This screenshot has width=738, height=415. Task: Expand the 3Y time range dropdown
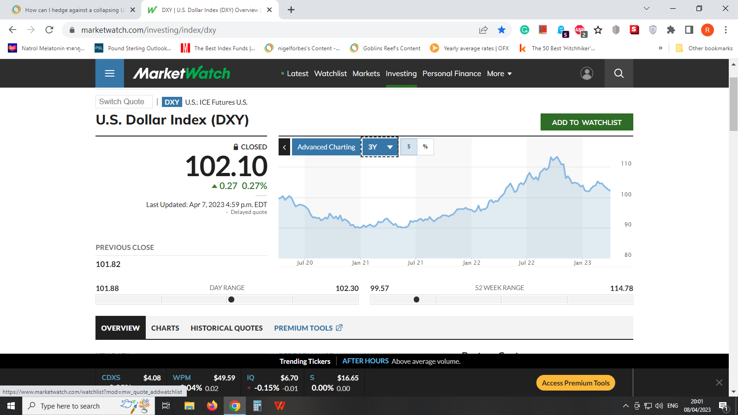[380, 147]
